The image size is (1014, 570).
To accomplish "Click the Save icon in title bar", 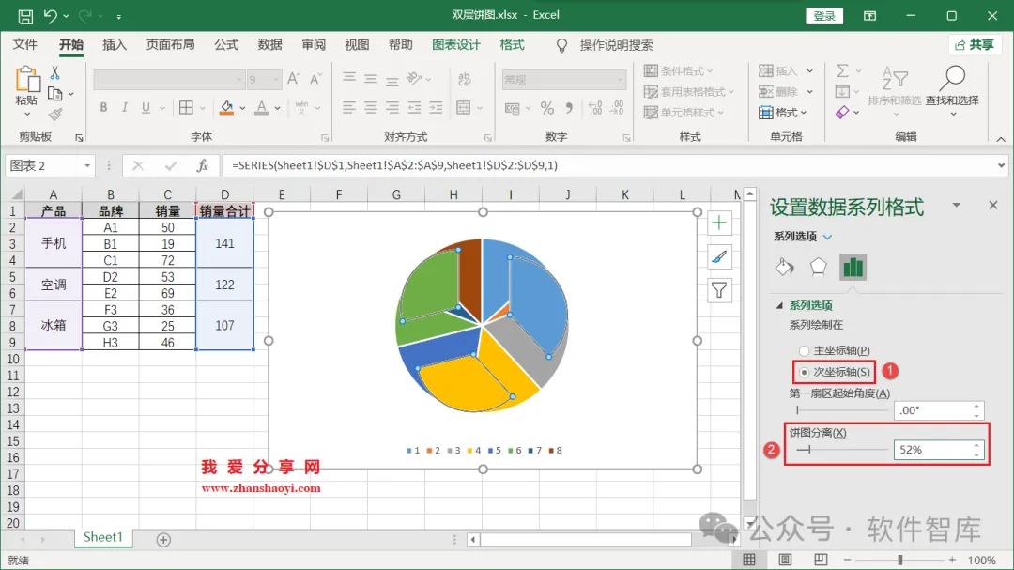I will tap(25, 16).
